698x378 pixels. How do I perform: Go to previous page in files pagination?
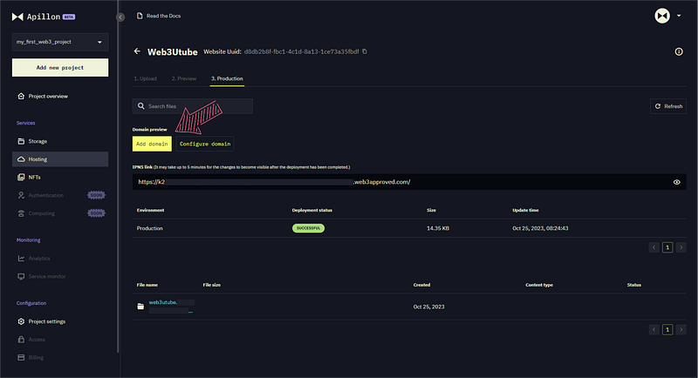654,329
